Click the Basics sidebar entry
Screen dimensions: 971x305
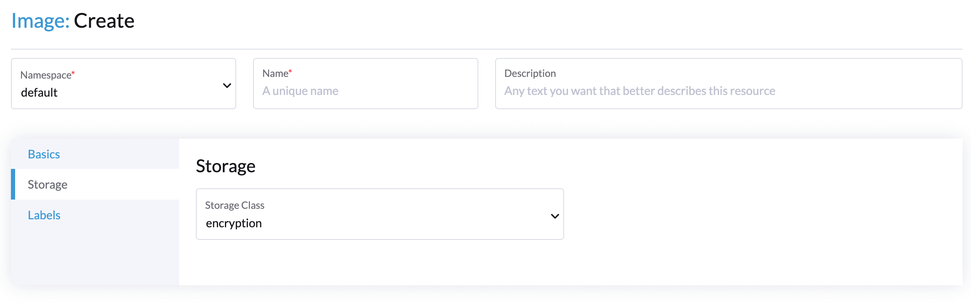pos(43,154)
